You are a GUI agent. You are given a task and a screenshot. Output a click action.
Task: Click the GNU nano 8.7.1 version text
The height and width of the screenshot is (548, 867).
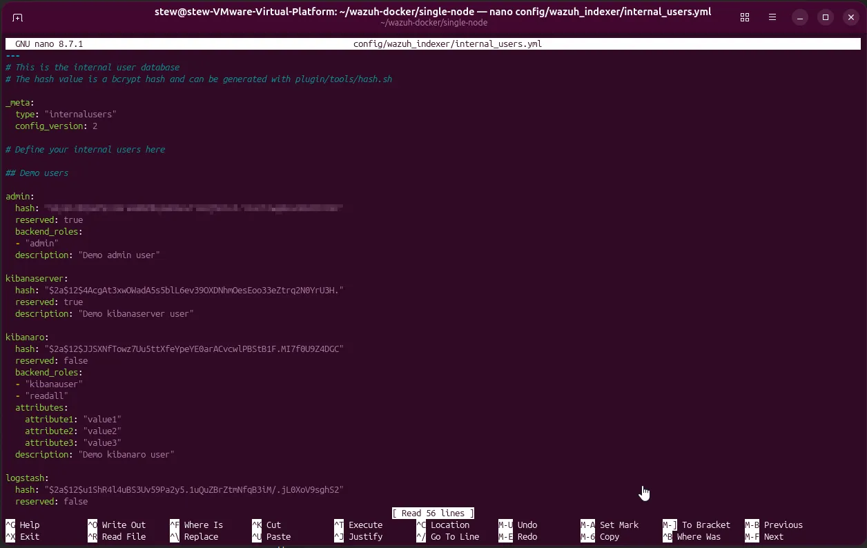point(49,44)
